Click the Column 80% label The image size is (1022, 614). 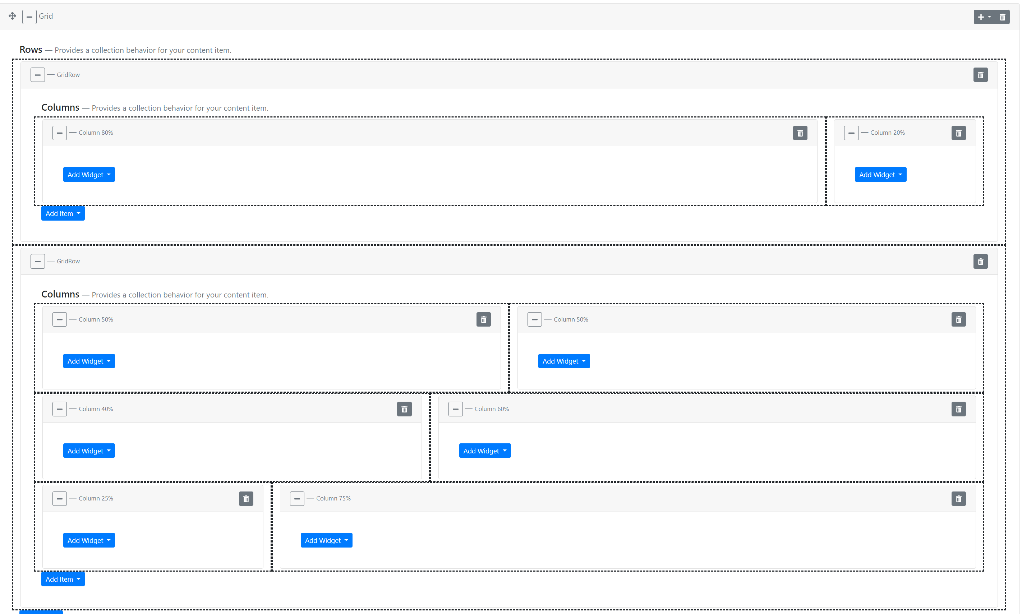(96, 133)
